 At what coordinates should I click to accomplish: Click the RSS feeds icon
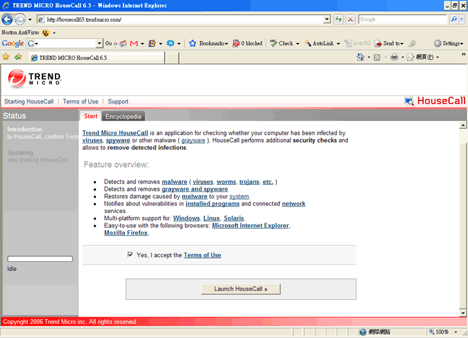pos(377,57)
